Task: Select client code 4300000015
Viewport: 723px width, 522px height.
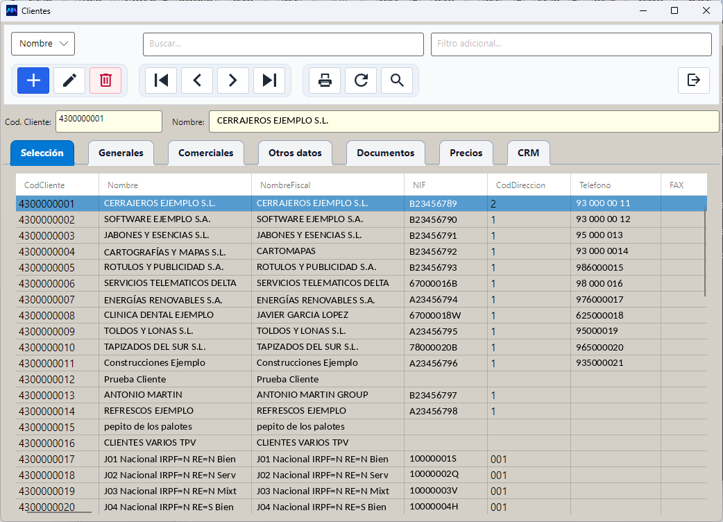Action: pyautogui.click(x=46, y=428)
